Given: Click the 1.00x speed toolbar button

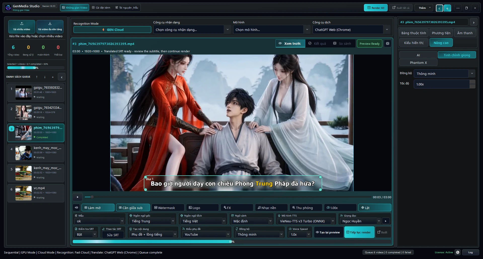Looking at the screenshot, I should point(340,208).
